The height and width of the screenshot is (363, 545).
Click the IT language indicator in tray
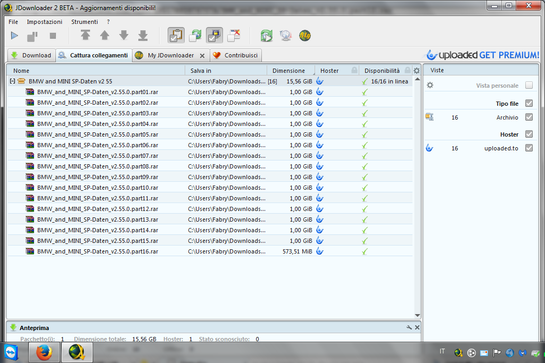pyautogui.click(x=442, y=351)
